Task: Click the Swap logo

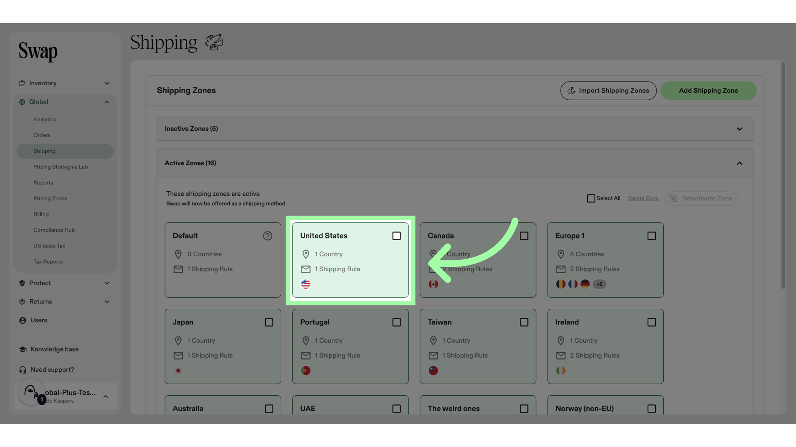Action: click(x=38, y=52)
